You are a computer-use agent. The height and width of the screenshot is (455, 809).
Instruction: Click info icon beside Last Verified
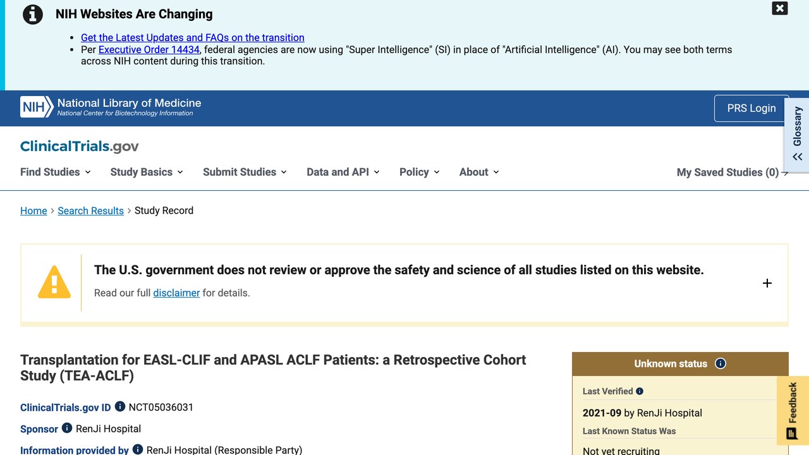tap(640, 391)
